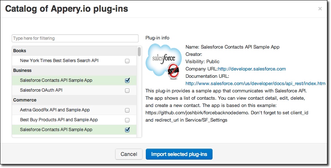Cancel the plug-in import
Viewport: 331px width, 168px height.
coord(129,154)
